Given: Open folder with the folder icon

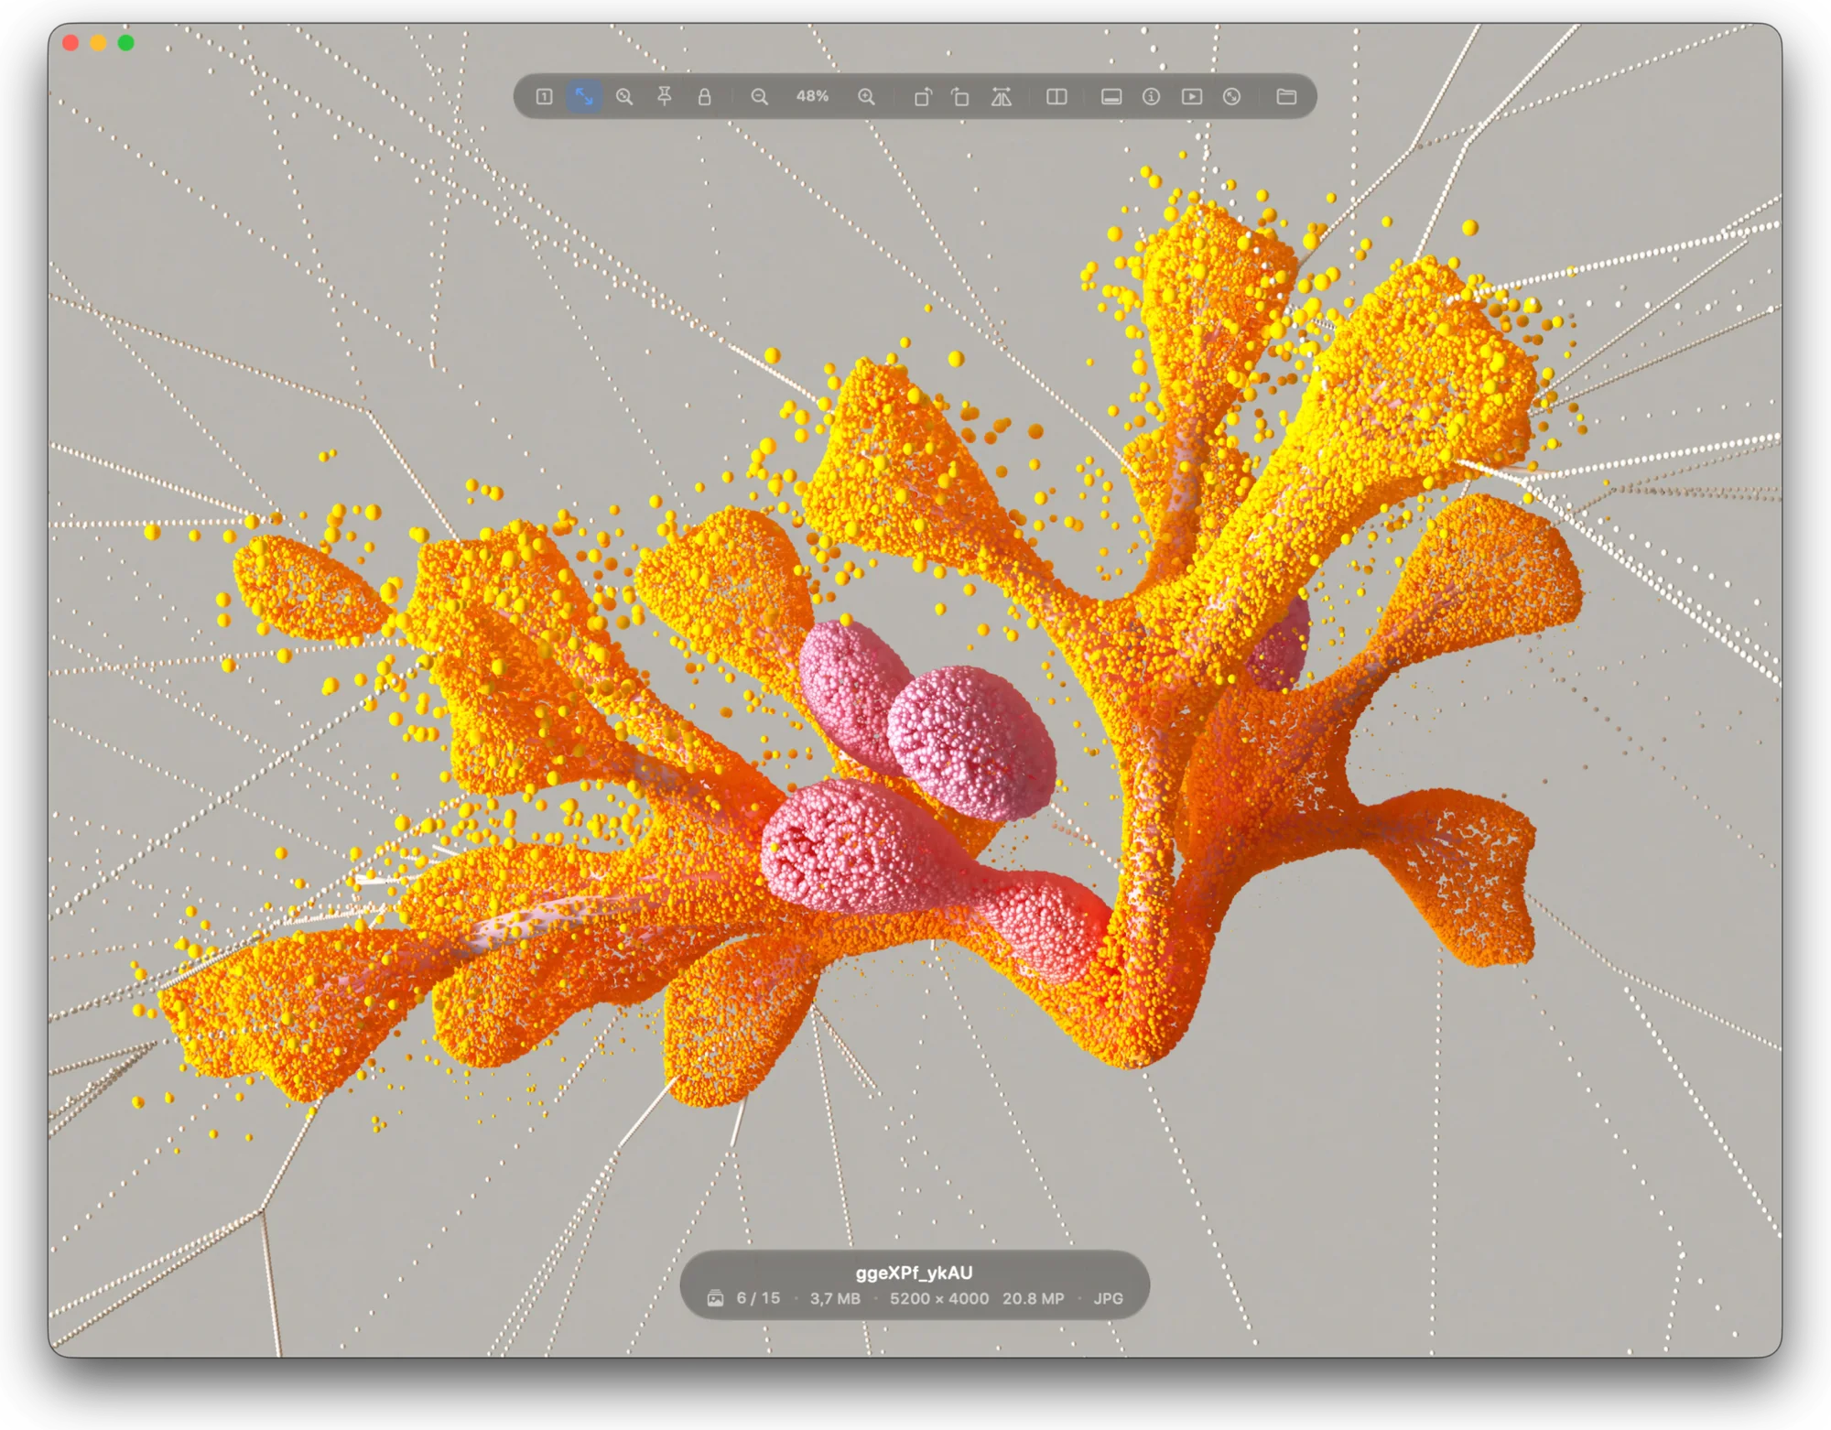Looking at the screenshot, I should tap(1286, 96).
